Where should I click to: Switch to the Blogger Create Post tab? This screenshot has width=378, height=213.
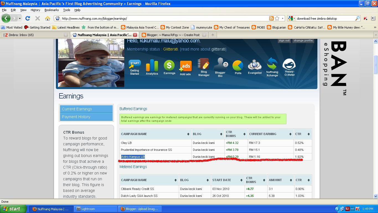point(174,35)
